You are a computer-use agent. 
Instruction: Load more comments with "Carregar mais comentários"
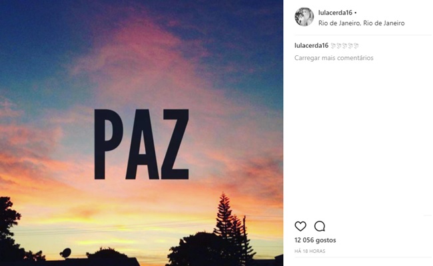tap(334, 58)
